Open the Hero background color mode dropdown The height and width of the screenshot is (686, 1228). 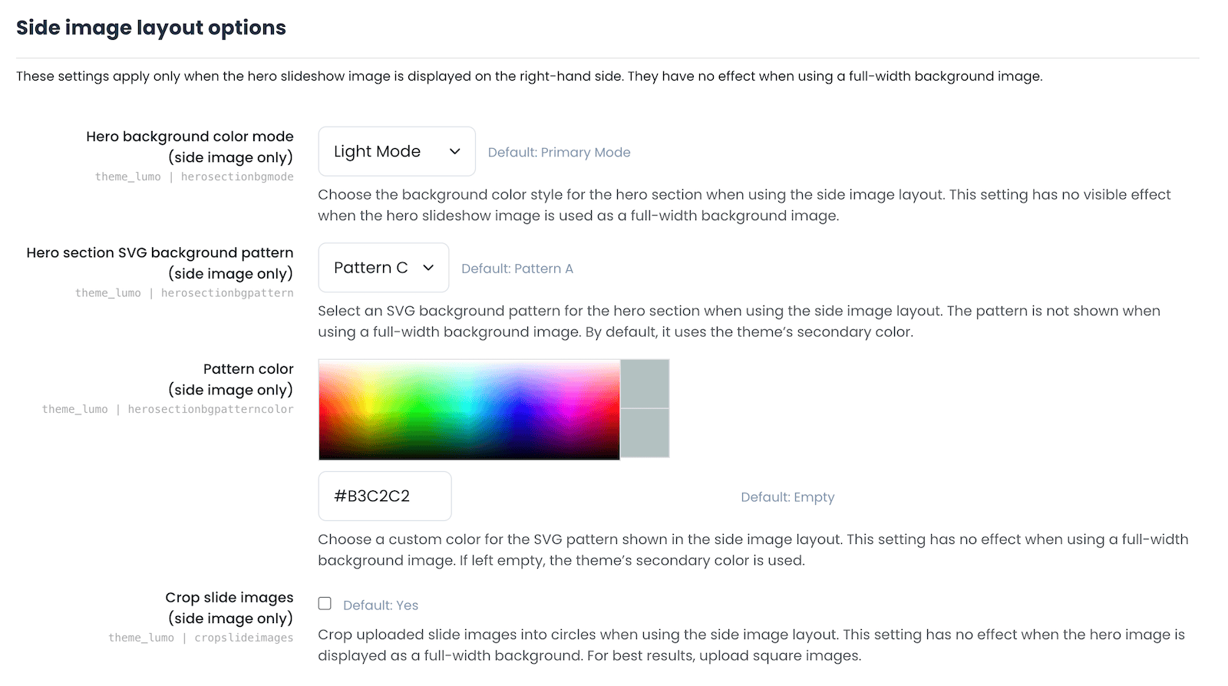pyautogui.click(x=396, y=151)
